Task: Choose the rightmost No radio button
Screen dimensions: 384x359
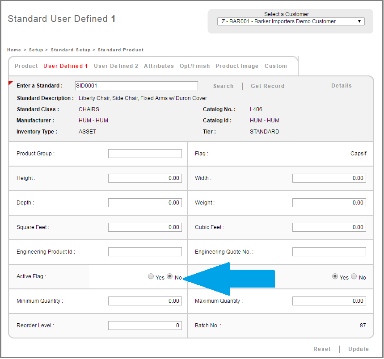Action: click(354, 277)
